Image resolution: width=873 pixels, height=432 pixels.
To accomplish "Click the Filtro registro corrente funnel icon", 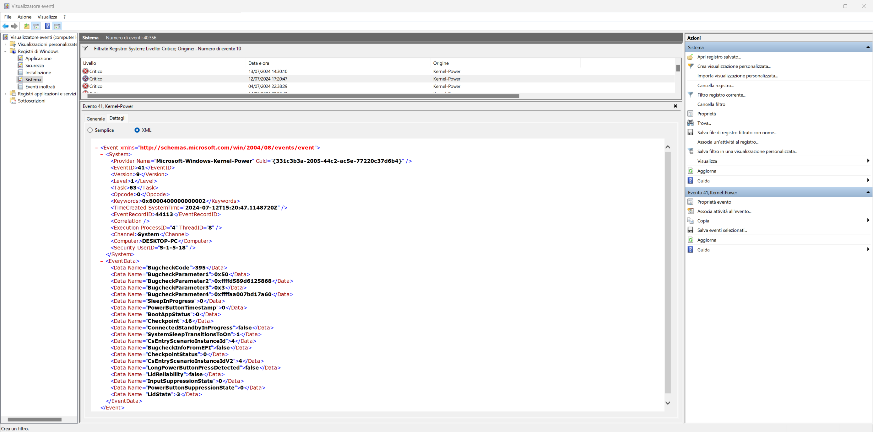I will (x=690, y=95).
